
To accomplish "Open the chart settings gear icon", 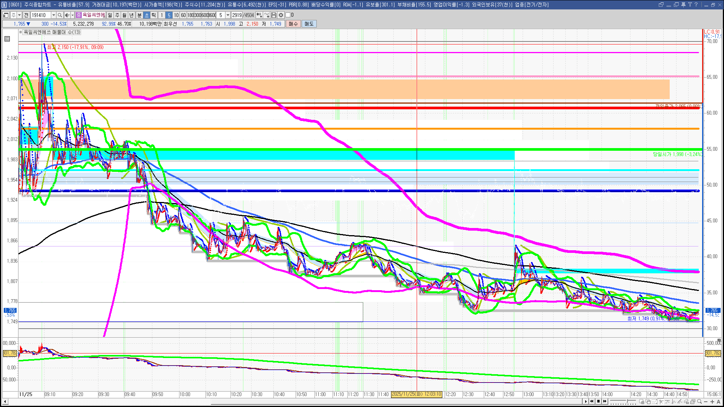I will 281,15.
